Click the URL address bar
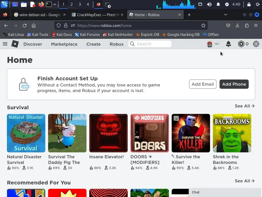This screenshot has height=197, width=262. (131, 25)
